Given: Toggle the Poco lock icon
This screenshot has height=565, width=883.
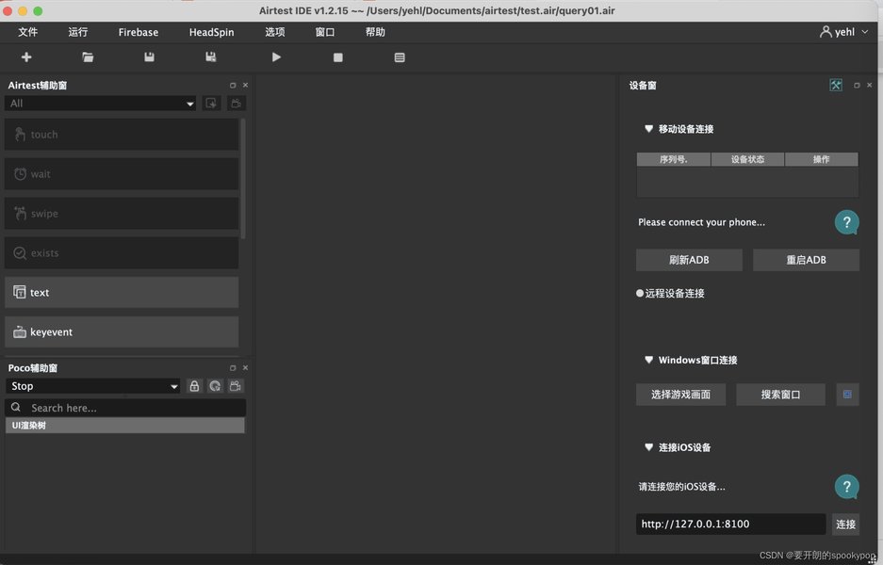Looking at the screenshot, I should coord(194,386).
